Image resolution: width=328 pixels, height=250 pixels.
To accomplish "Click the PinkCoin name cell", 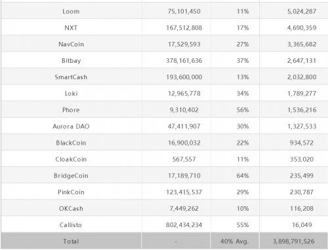I will point(71,192).
